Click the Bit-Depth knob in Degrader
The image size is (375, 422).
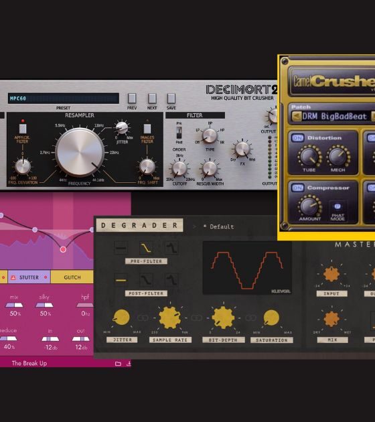(223, 318)
